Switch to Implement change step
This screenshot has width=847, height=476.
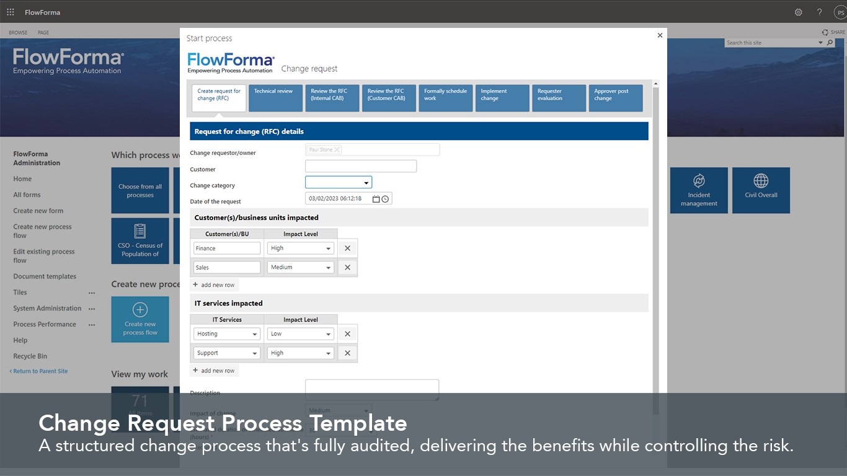pos(502,98)
